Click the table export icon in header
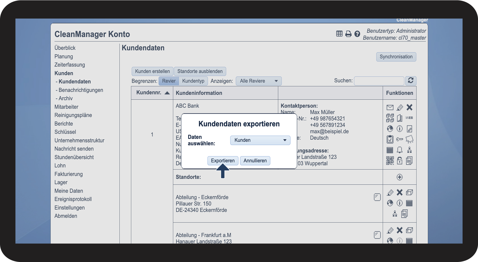This screenshot has height=262, width=478. (339, 34)
